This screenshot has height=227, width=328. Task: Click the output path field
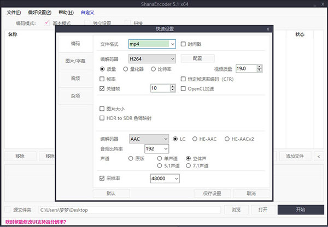(130, 210)
